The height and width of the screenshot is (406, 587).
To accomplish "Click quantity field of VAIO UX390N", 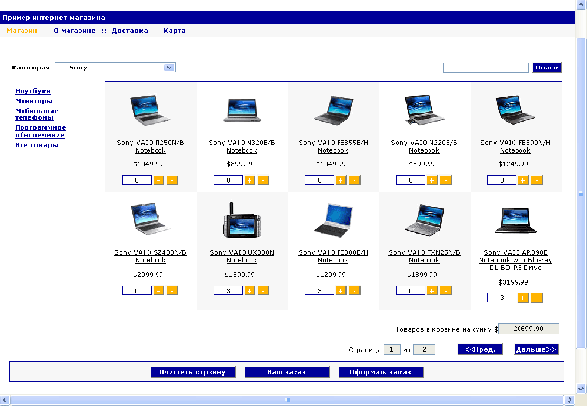I will click(x=228, y=291).
